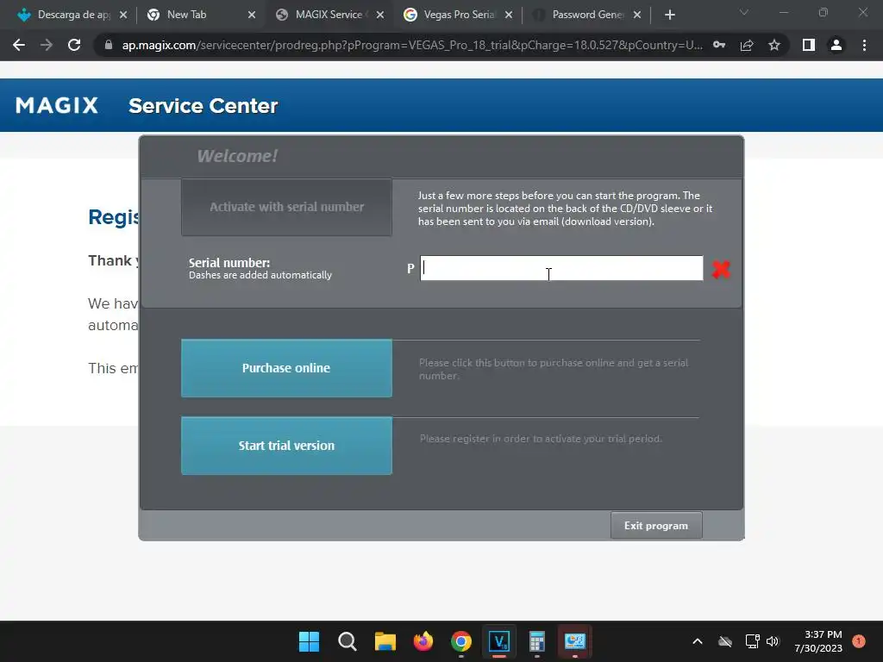Launch Firefox from the taskbar
Image resolution: width=883 pixels, height=662 pixels.
pos(423,641)
